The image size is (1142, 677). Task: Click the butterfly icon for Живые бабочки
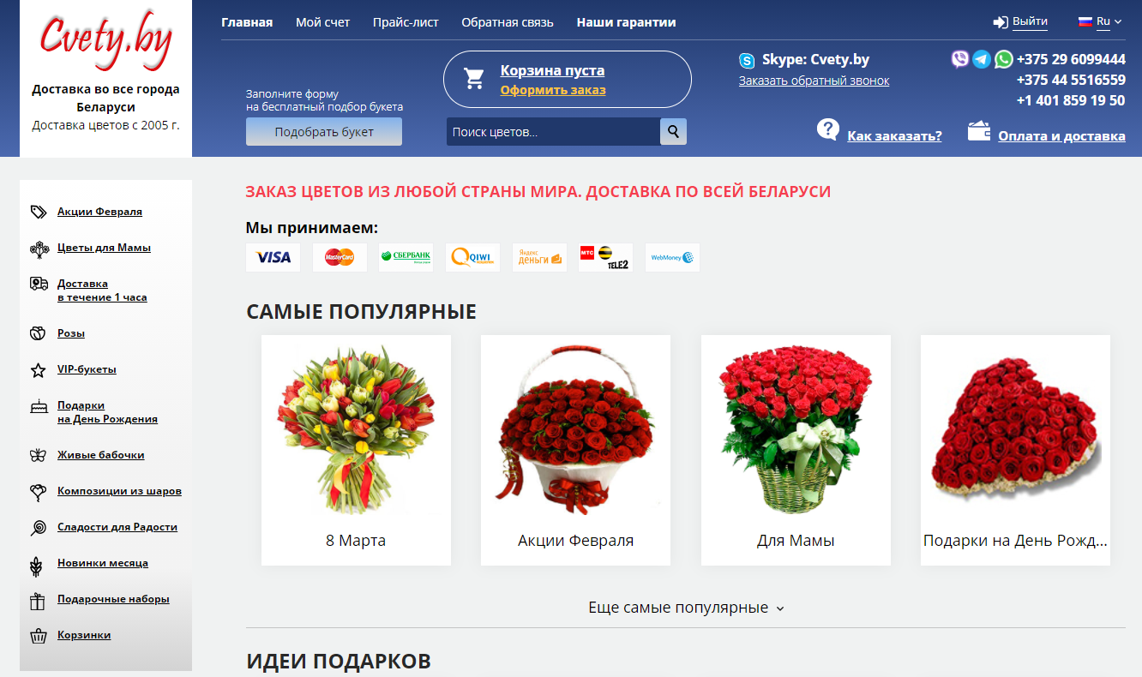click(38, 455)
